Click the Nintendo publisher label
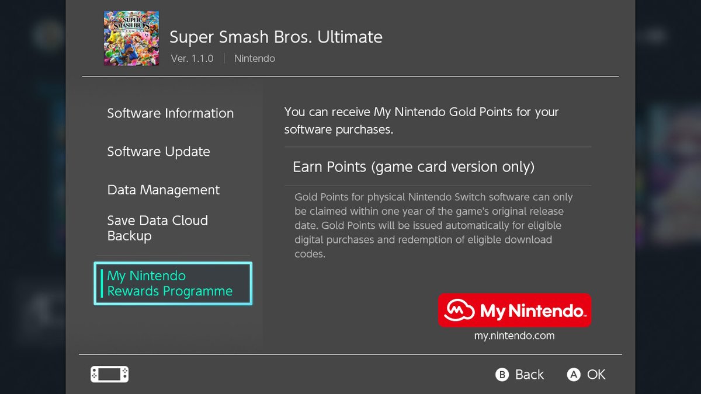Screen dimensions: 701x394 tap(254, 58)
